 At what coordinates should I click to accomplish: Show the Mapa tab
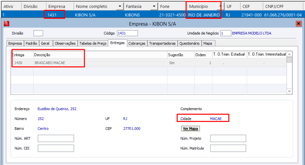click(x=207, y=43)
